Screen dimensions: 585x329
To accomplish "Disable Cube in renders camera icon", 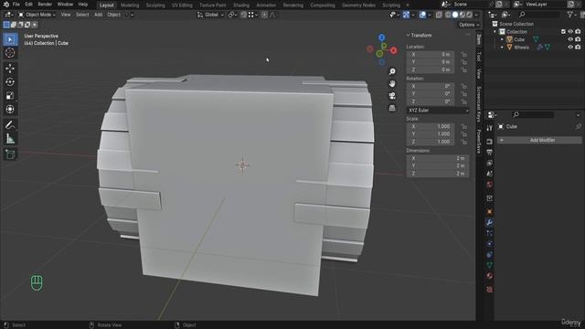I will (x=578, y=39).
